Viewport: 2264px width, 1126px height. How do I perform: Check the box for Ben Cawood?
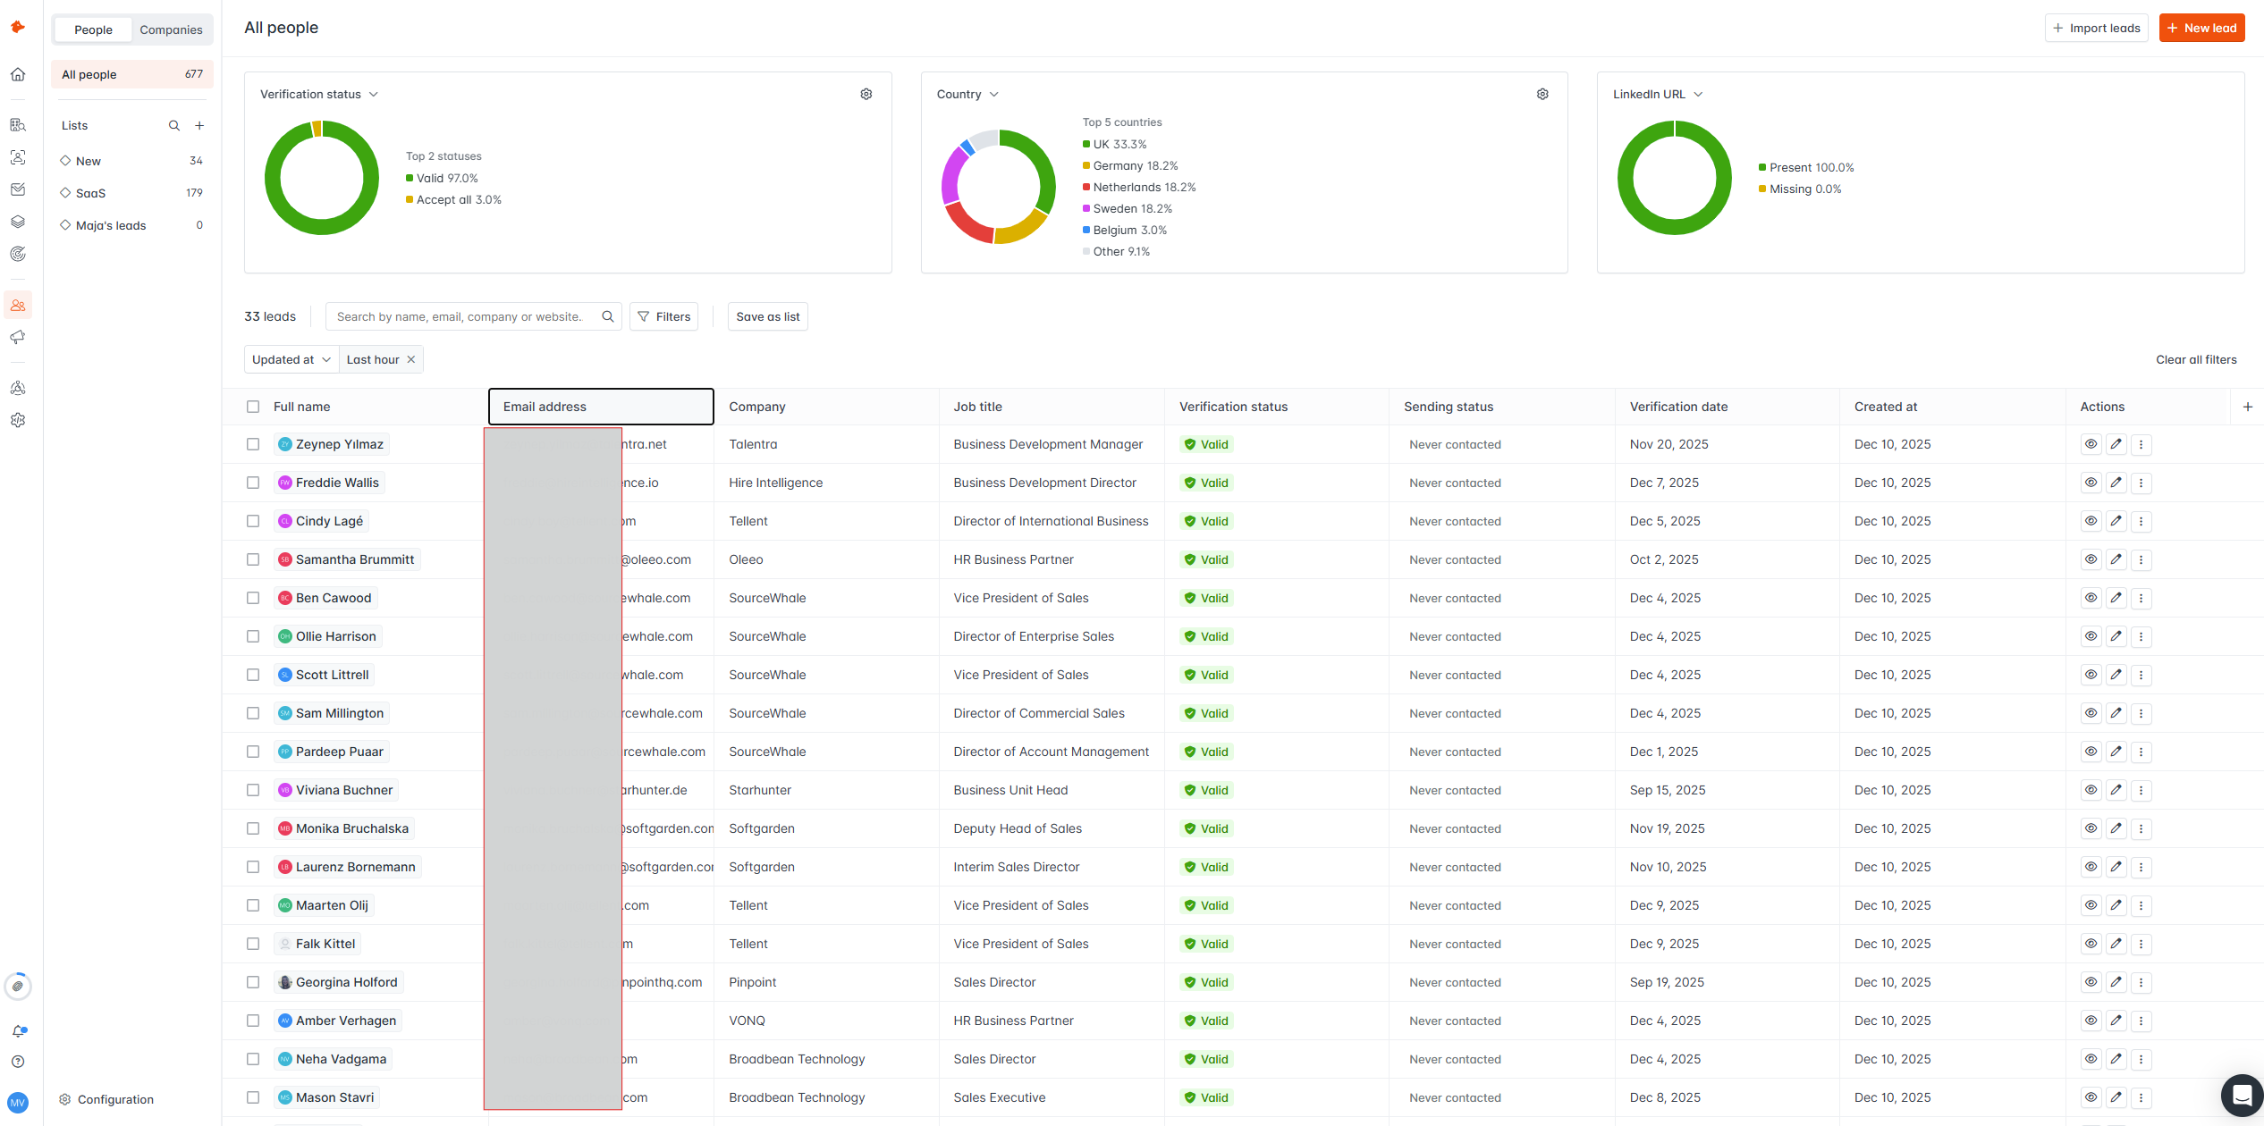253,598
